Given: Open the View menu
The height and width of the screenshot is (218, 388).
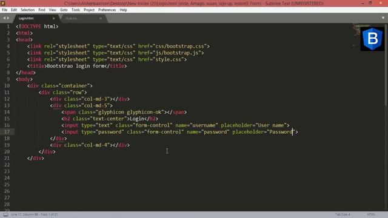Looking at the screenshot, I should click(x=53, y=10).
